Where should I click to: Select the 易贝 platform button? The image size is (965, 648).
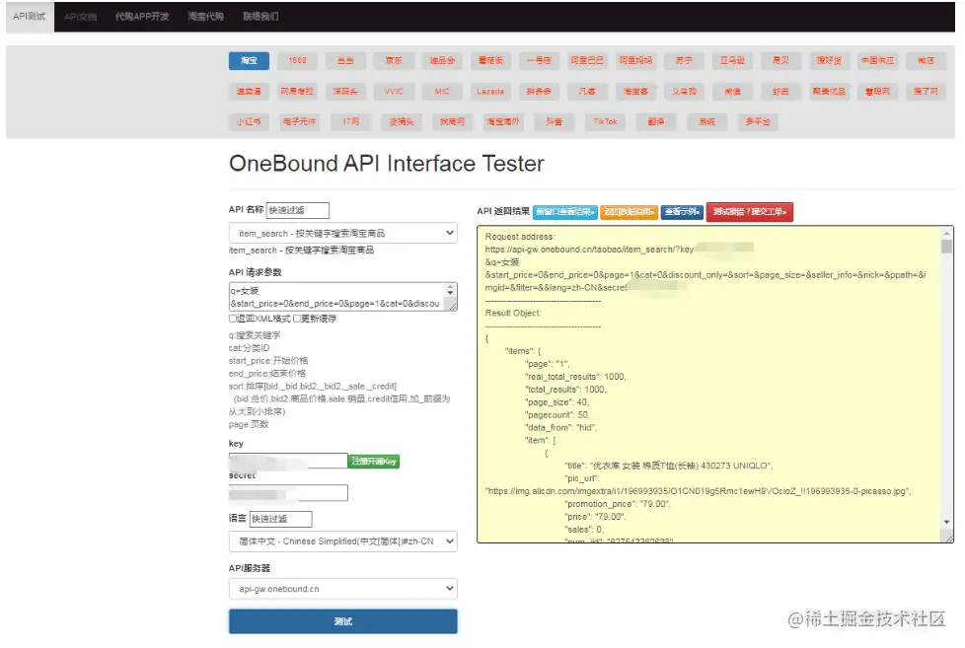pos(780,60)
